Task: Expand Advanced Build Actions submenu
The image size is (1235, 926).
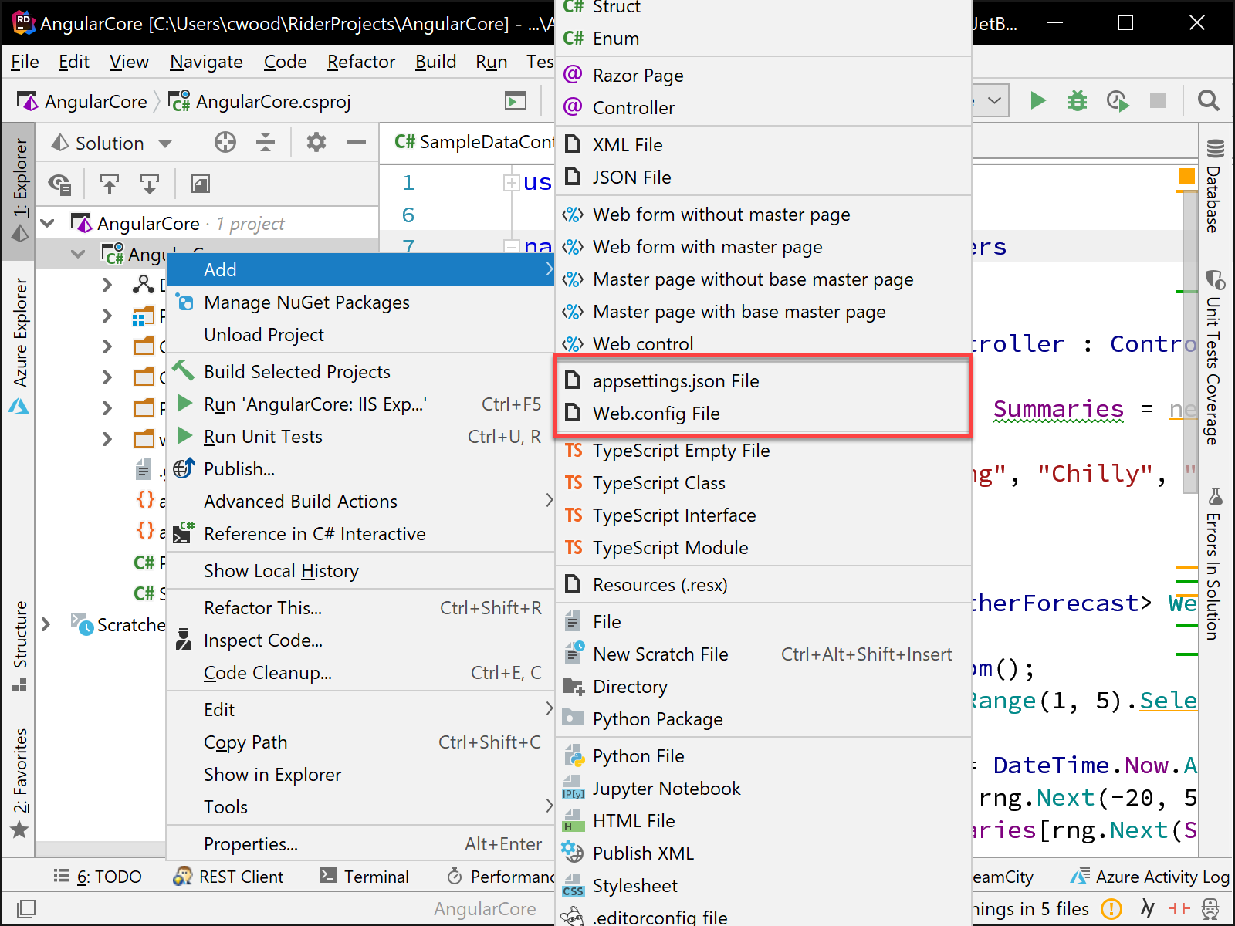Action: [549, 500]
